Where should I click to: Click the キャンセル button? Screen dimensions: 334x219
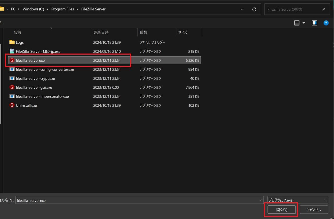(x=314, y=210)
